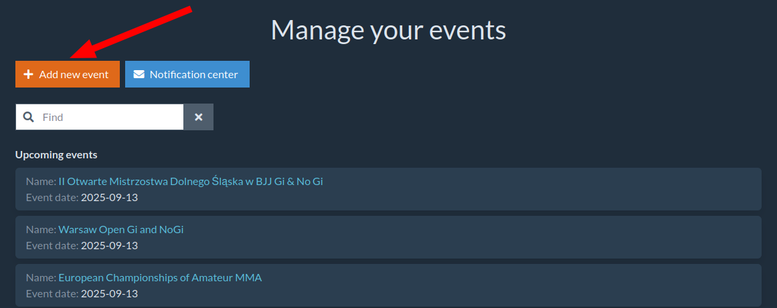Click the date of the Warsaw Open event
Image resolution: width=777 pixels, height=308 pixels.
click(x=109, y=245)
